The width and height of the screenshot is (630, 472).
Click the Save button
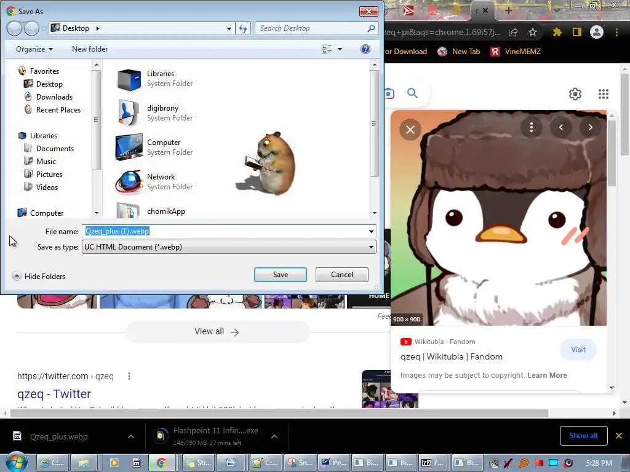point(281,275)
